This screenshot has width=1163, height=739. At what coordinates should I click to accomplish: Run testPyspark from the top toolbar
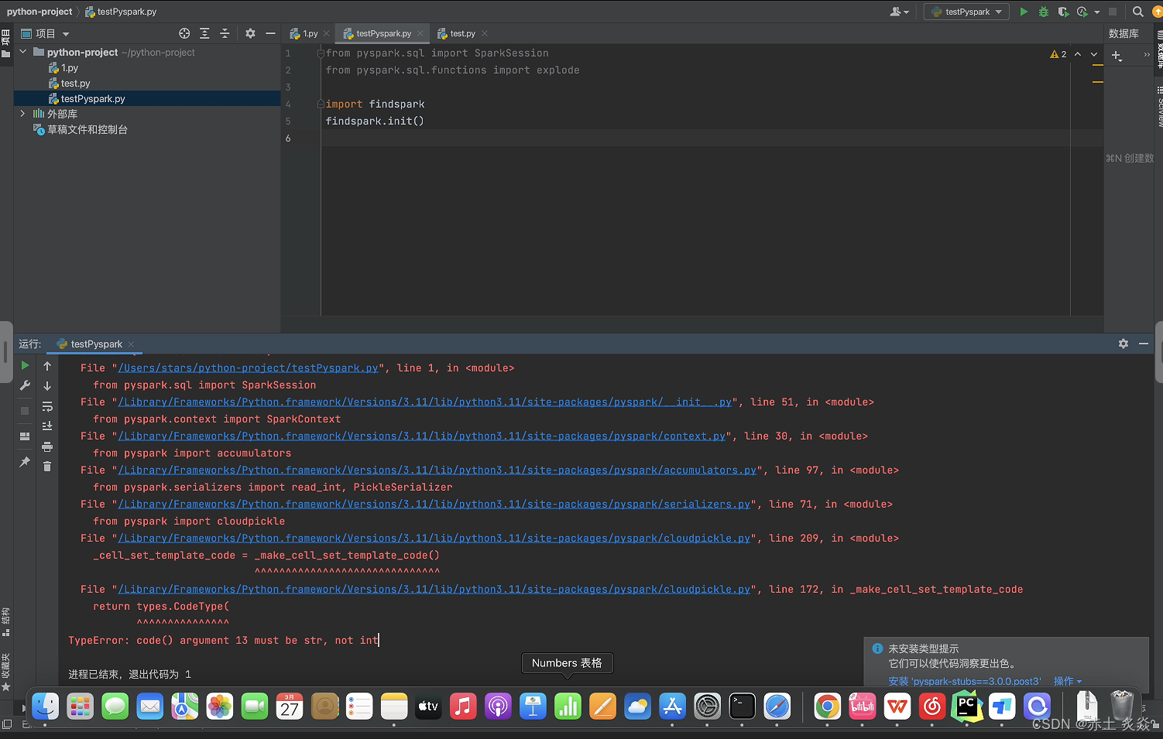(x=1024, y=12)
